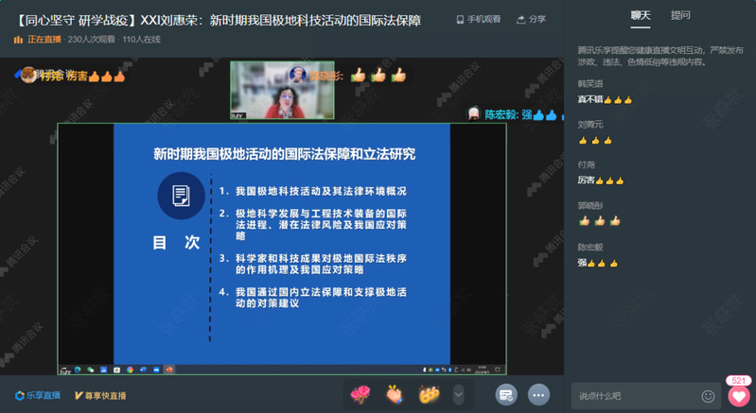Send the clapping hands reaction
The image size is (756, 413).
pyautogui.click(x=395, y=393)
